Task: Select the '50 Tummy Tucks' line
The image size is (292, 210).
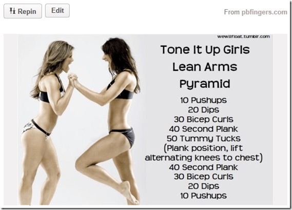Action: (x=204, y=139)
